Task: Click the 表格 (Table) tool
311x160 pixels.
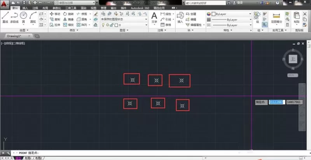Action: click(166, 25)
